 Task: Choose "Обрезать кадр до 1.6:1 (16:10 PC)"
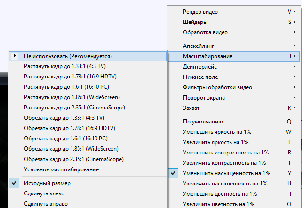(65, 139)
